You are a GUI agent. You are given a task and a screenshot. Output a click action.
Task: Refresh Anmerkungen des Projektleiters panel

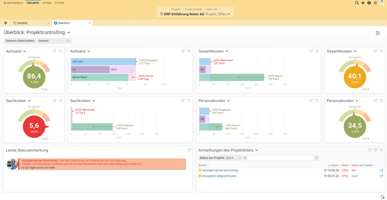369,150
